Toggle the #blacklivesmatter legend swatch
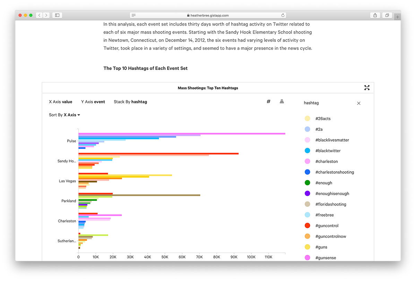The width and height of the screenshot is (416, 281). [307, 140]
